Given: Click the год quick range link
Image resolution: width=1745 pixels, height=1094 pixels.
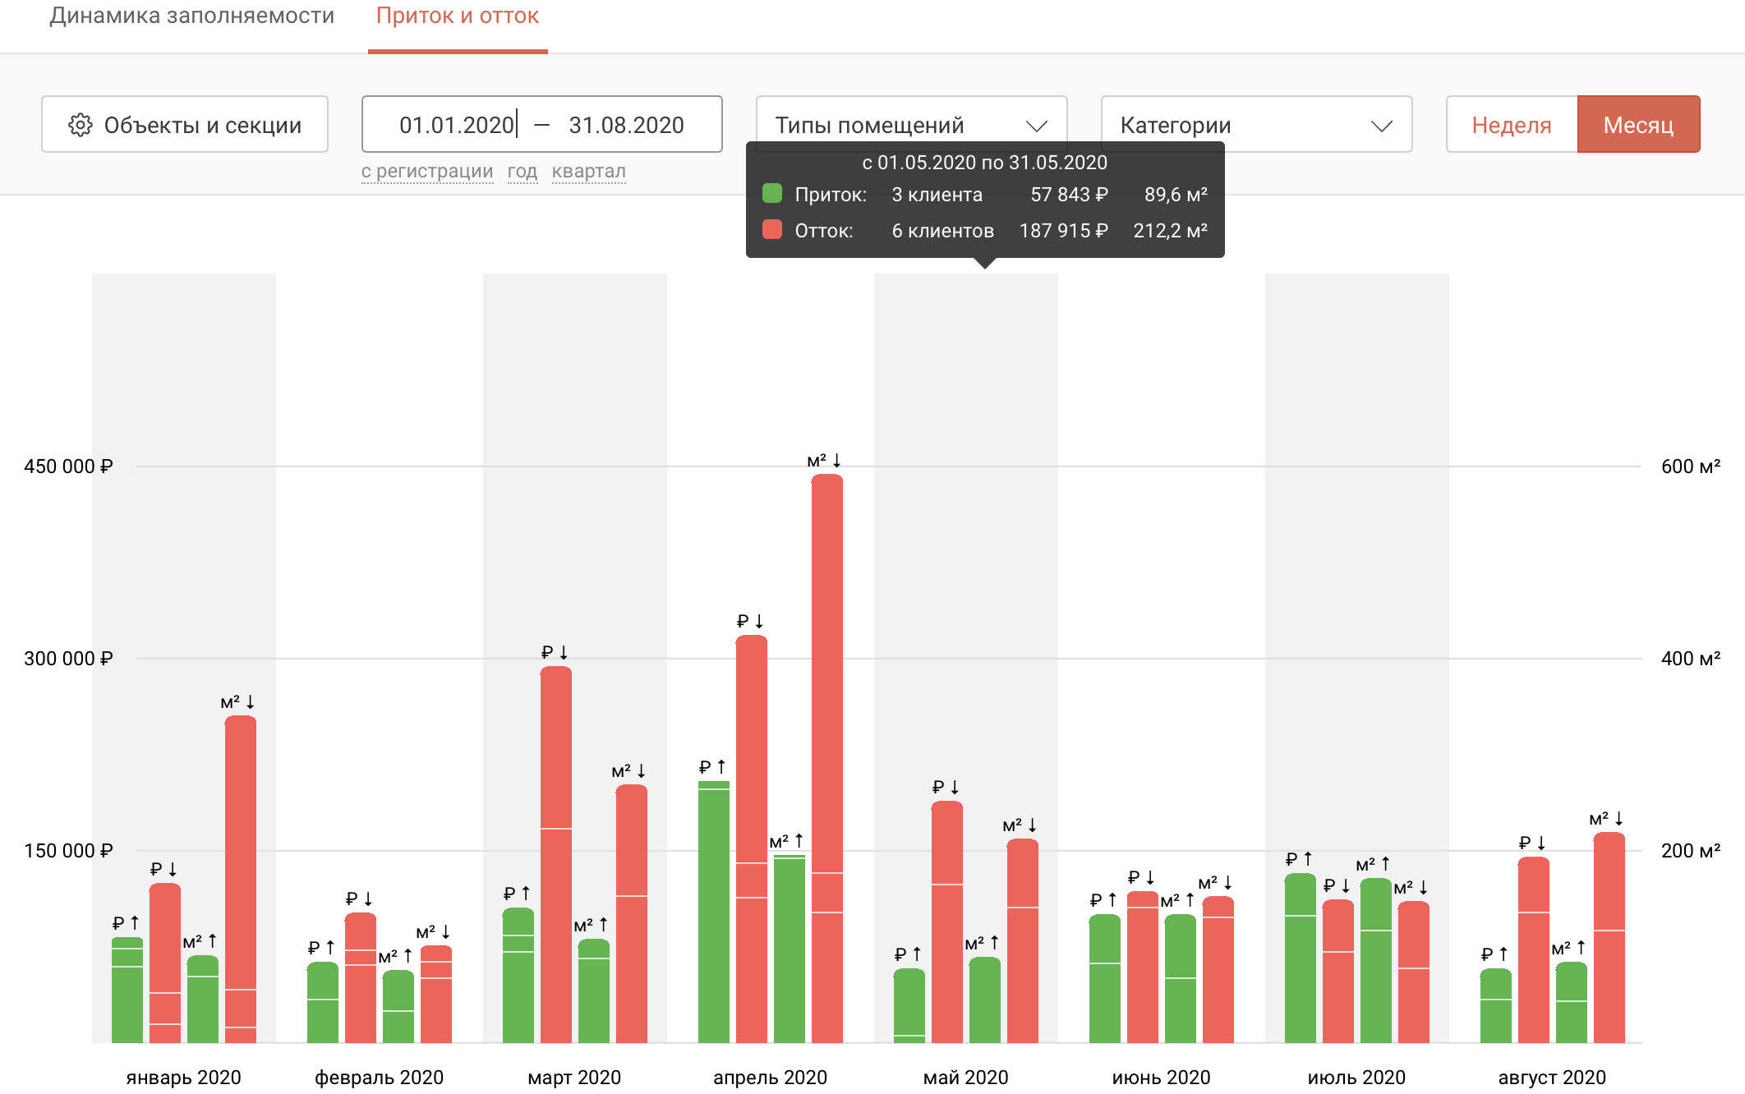Looking at the screenshot, I should 523,171.
